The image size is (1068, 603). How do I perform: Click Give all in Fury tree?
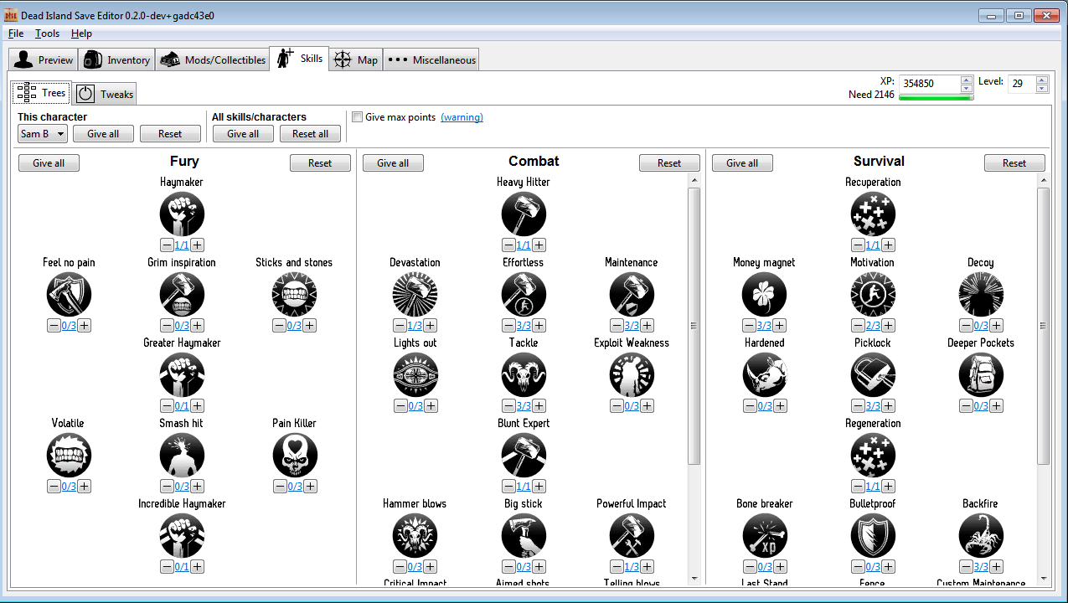(x=49, y=163)
